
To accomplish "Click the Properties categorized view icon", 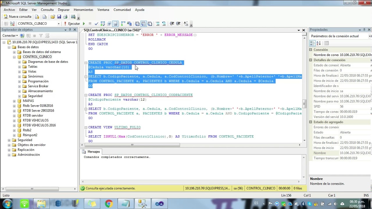I will coord(312,43).
